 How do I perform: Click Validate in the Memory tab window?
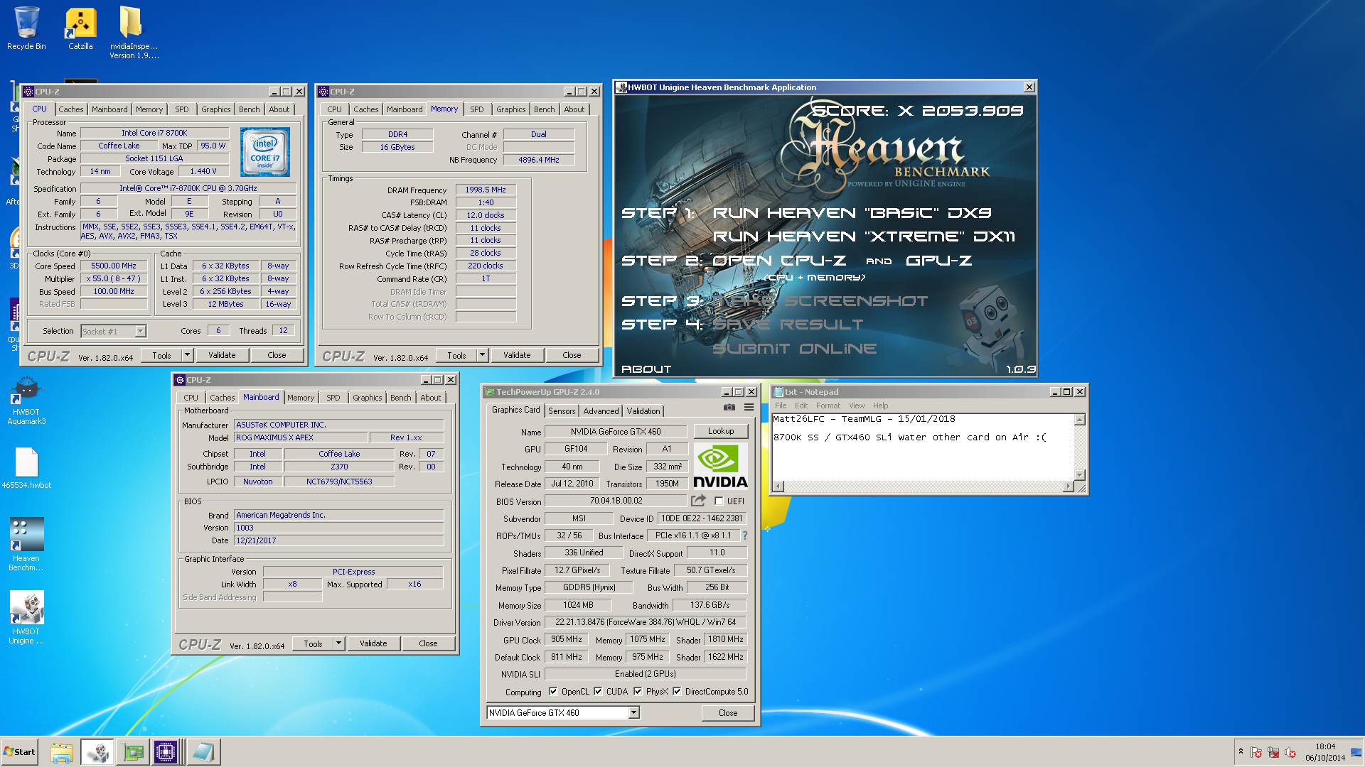tap(517, 355)
